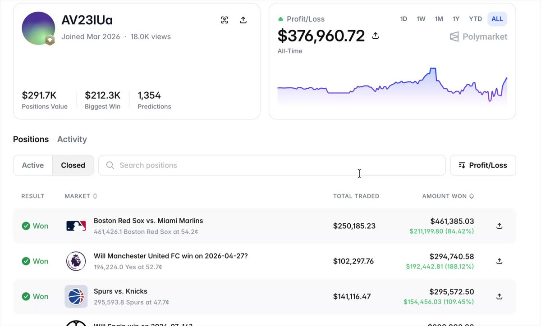Click the Search positions field
The width and height of the screenshot is (541, 326).
pyautogui.click(x=272, y=165)
